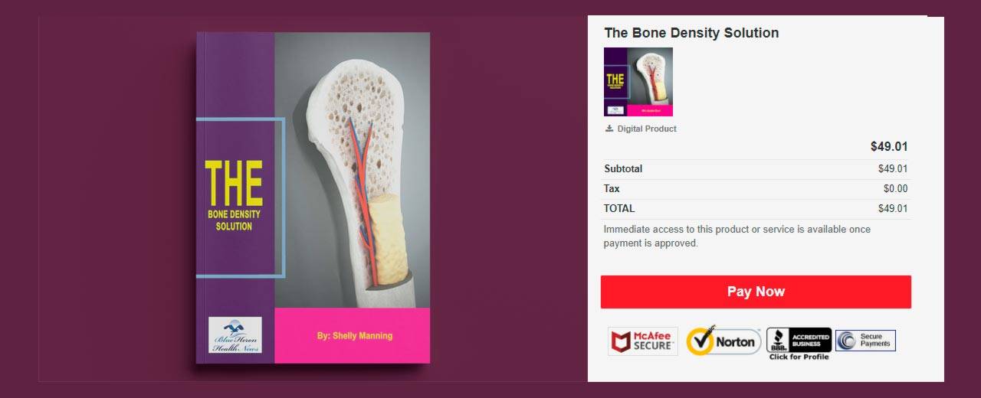The height and width of the screenshot is (398, 981).
Task: Click the immediate access notice text
Action: tap(737, 237)
